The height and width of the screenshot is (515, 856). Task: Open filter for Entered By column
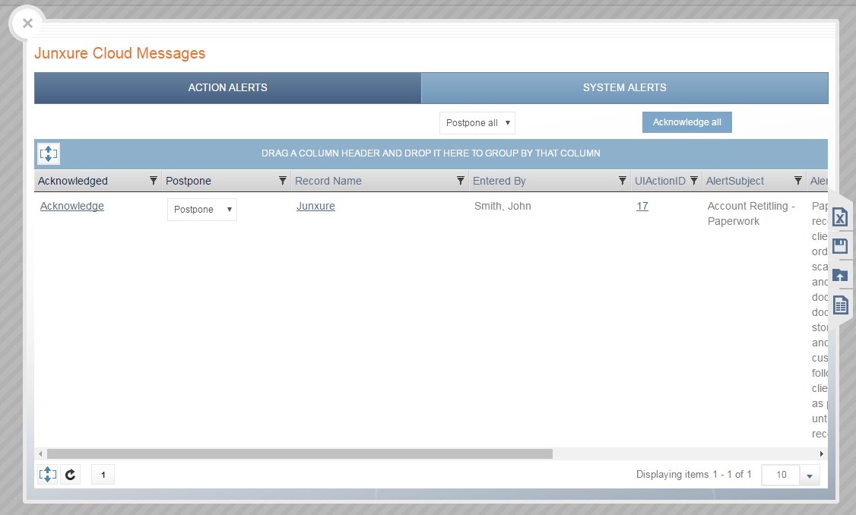622,181
